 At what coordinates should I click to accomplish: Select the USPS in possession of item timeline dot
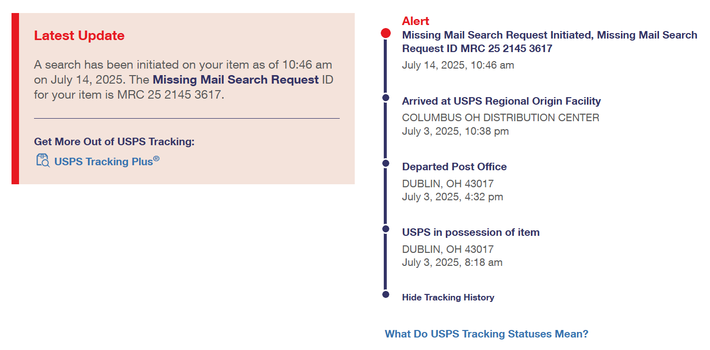(386, 229)
